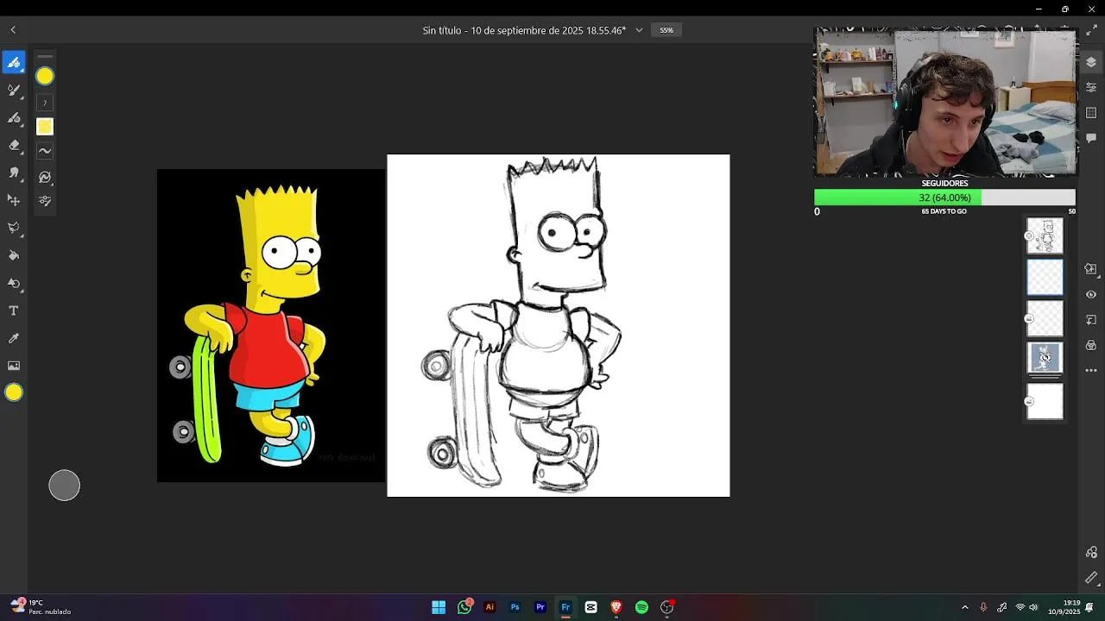Open the brush smoothing option

pyautogui.click(x=45, y=151)
